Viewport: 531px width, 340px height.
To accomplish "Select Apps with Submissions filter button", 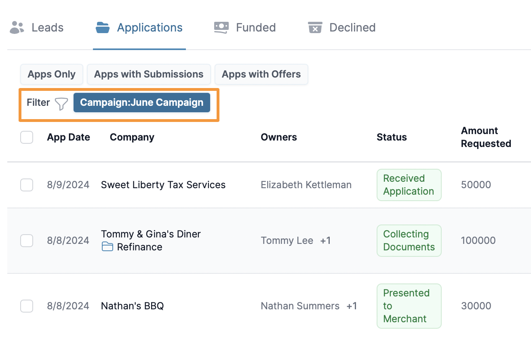I will pyautogui.click(x=149, y=74).
